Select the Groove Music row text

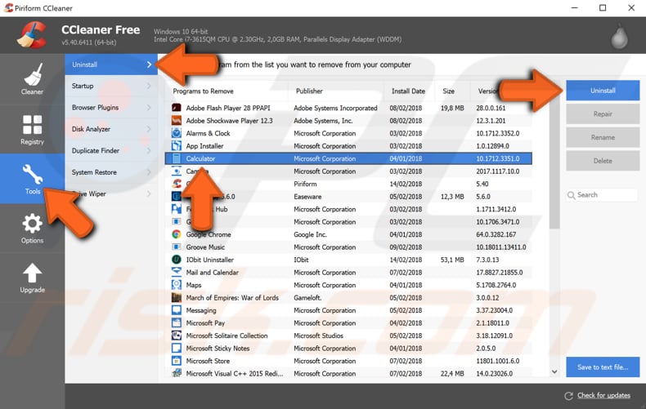tap(205, 247)
